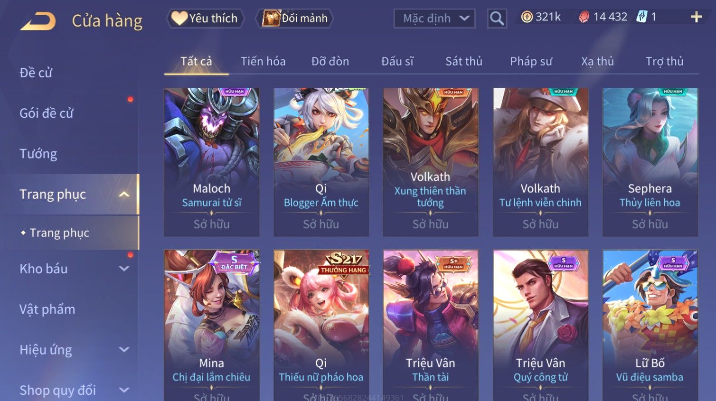The height and width of the screenshot is (401, 716).
Task: Expand the Hiệu ứng sidebar section
Action: pyautogui.click(x=124, y=350)
